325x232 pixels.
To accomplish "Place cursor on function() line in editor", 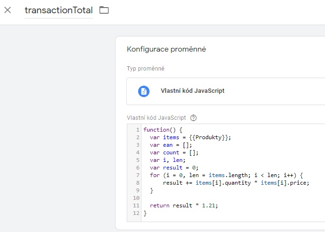I will pyautogui.click(x=163, y=130).
